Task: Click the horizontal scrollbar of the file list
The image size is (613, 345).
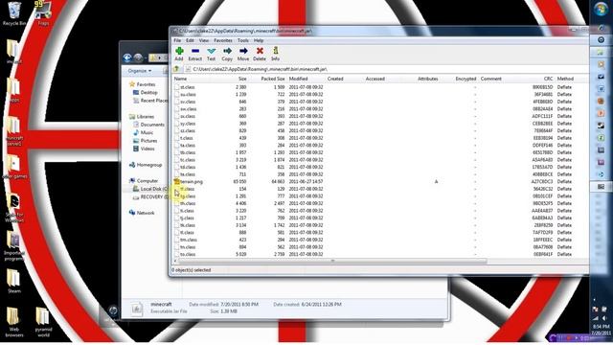Action: point(332,261)
